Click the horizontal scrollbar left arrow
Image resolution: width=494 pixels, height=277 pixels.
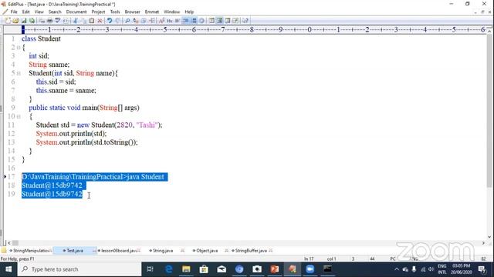click(8, 243)
